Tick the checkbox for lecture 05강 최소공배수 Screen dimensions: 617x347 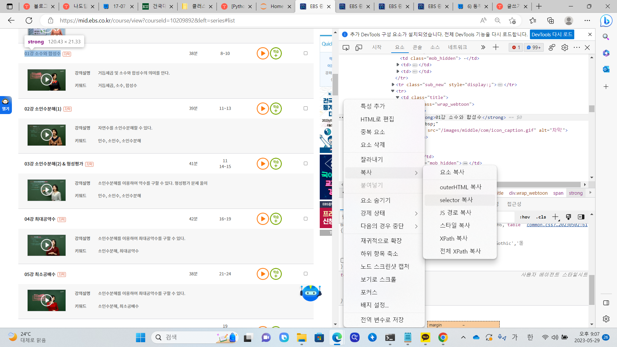coord(306,274)
